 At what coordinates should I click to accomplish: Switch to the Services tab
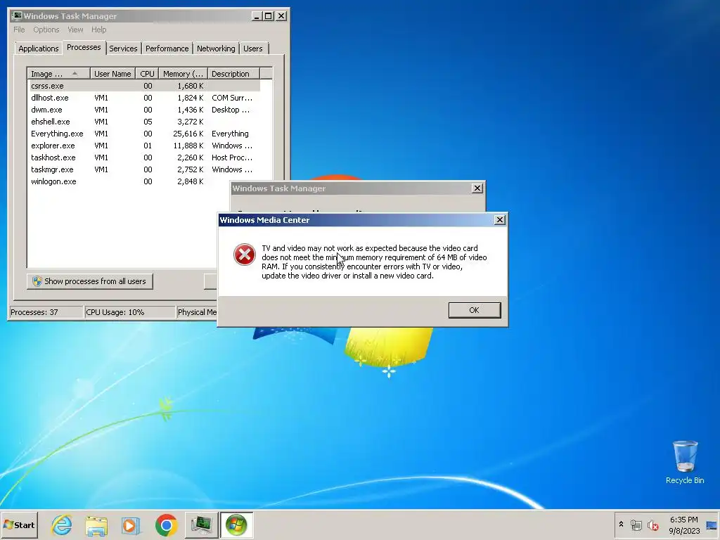123,49
